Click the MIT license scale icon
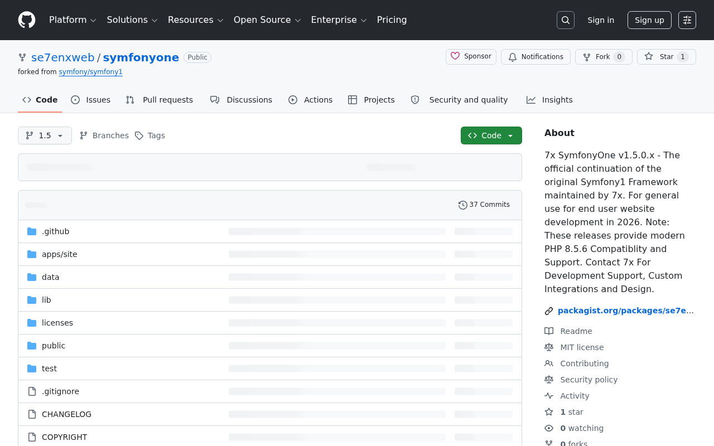 [549, 347]
